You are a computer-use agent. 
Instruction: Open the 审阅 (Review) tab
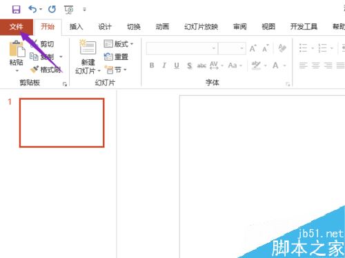click(240, 27)
